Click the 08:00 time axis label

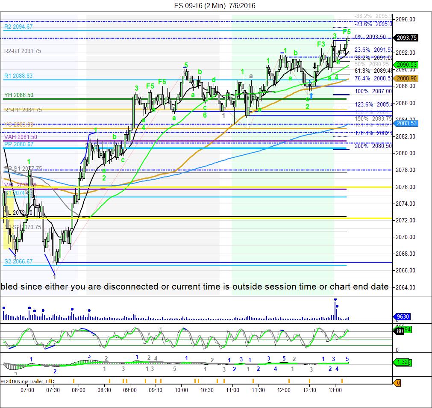[x=79, y=390]
